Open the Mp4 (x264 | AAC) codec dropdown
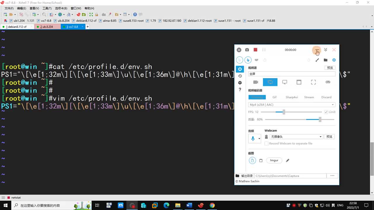Screen dimensions: 374x210 [x=292, y=105]
